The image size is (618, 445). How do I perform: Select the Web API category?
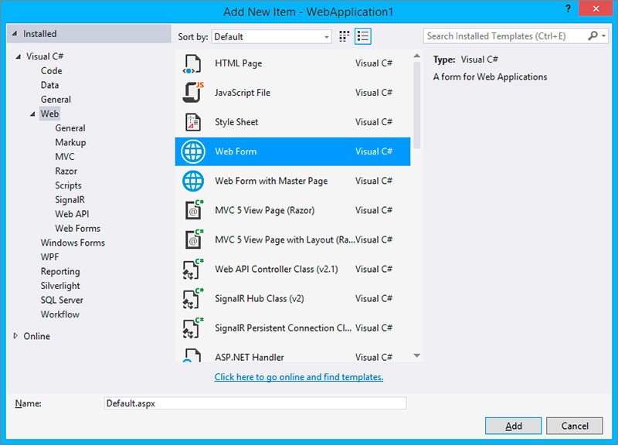[x=72, y=214]
